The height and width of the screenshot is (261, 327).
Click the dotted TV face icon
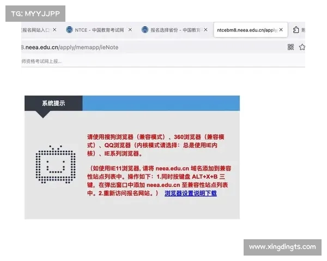coord(53,164)
